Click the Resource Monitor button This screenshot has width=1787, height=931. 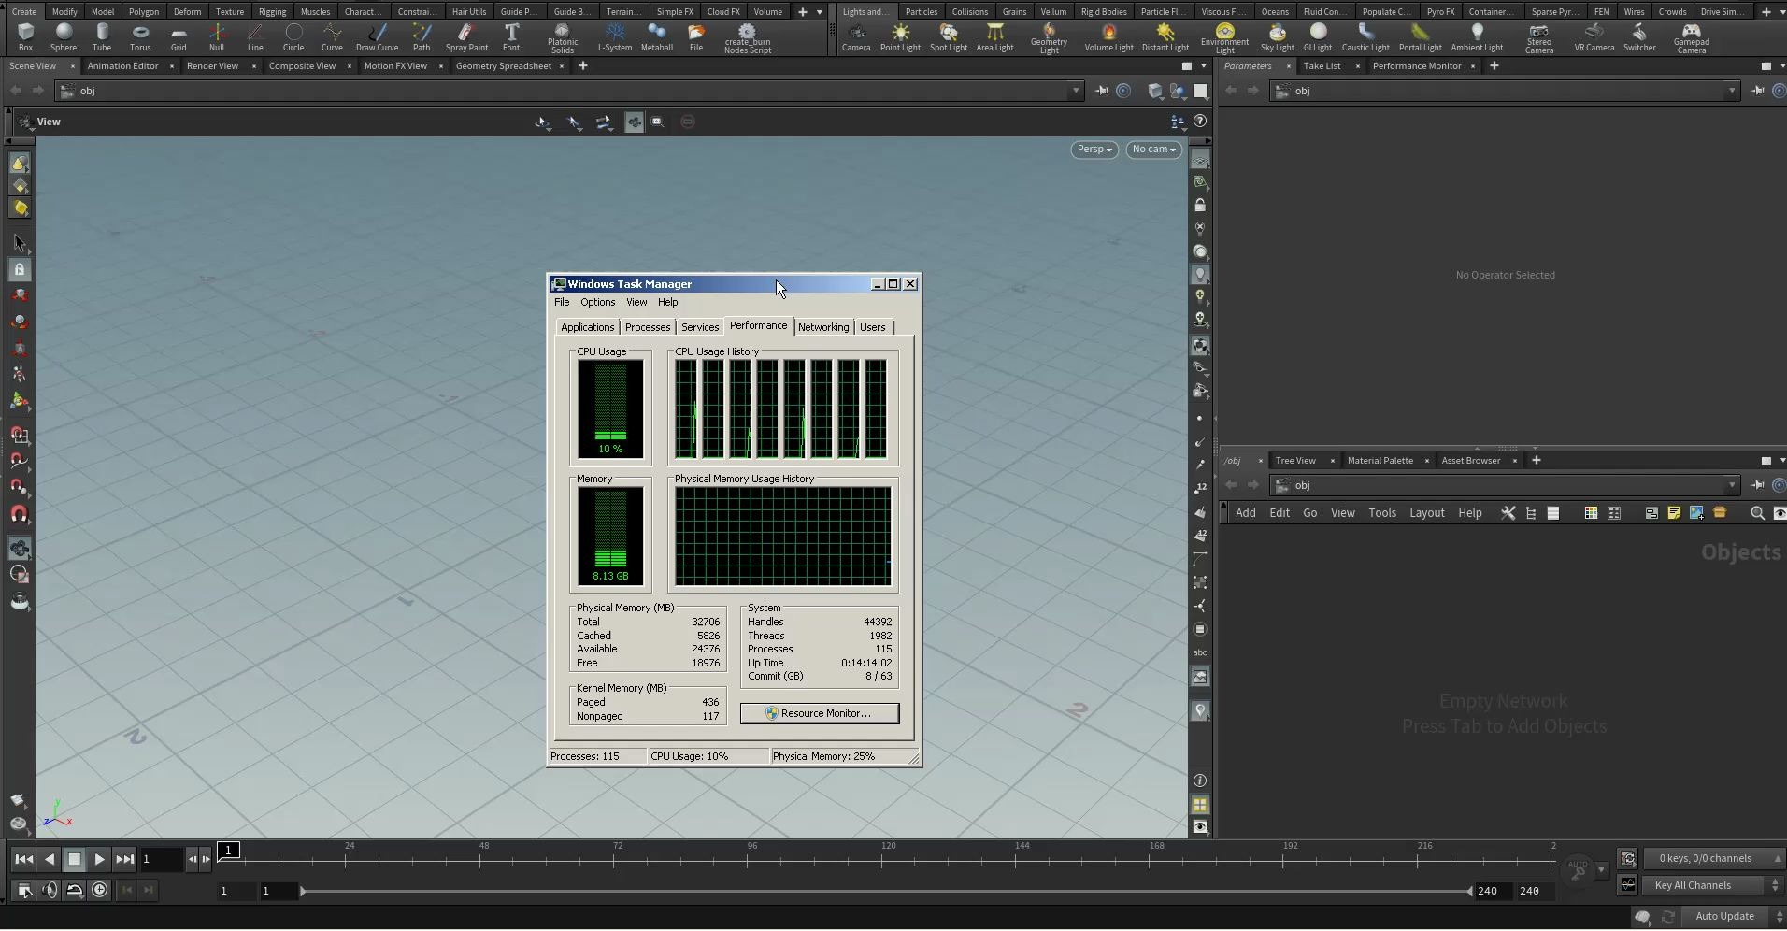pos(819,713)
